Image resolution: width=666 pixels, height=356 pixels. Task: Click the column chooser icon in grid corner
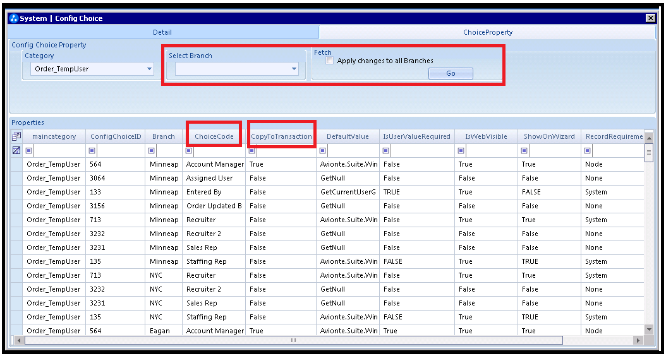[x=16, y=136]
